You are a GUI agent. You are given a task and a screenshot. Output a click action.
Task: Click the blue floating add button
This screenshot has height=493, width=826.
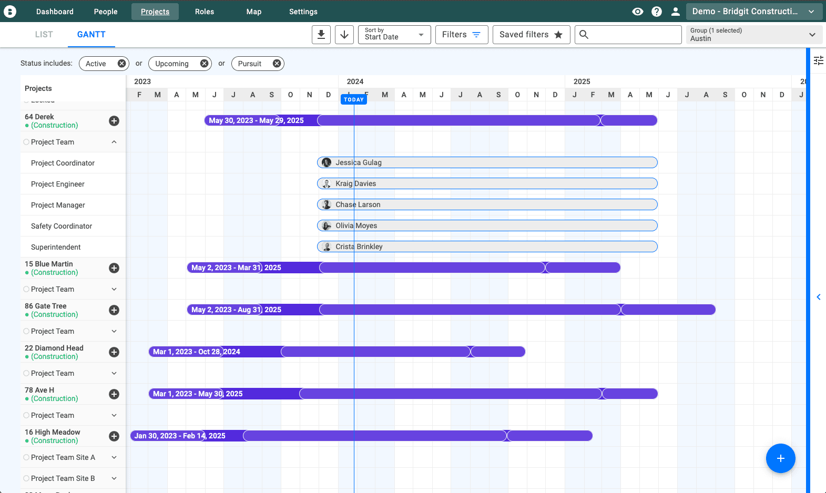click(780, 458)
